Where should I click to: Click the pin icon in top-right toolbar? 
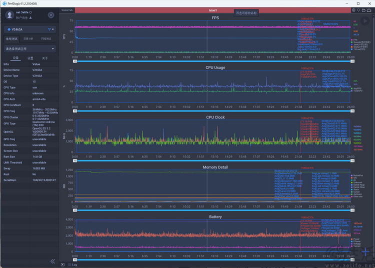(358, 10)
